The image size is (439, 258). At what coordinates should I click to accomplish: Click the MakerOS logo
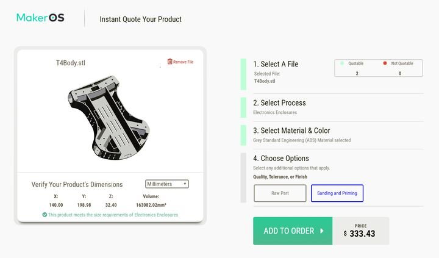tap(40, 18)
